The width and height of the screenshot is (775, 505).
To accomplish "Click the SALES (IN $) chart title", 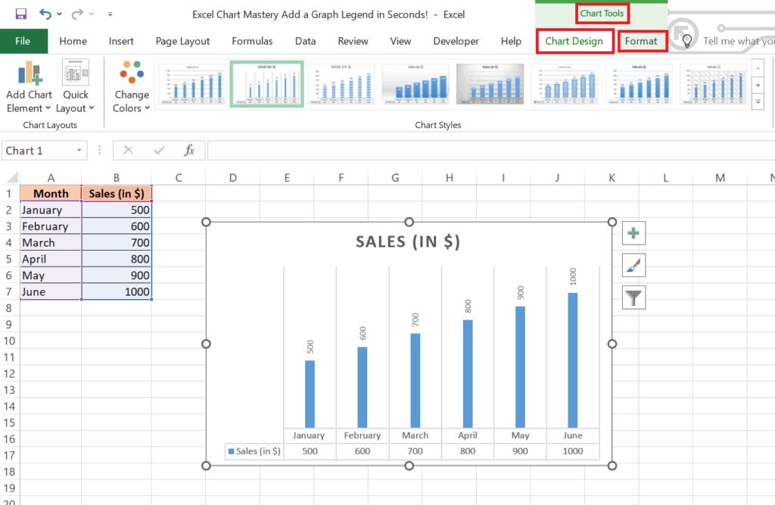I will pyautogui.click(x=408, y=242).
